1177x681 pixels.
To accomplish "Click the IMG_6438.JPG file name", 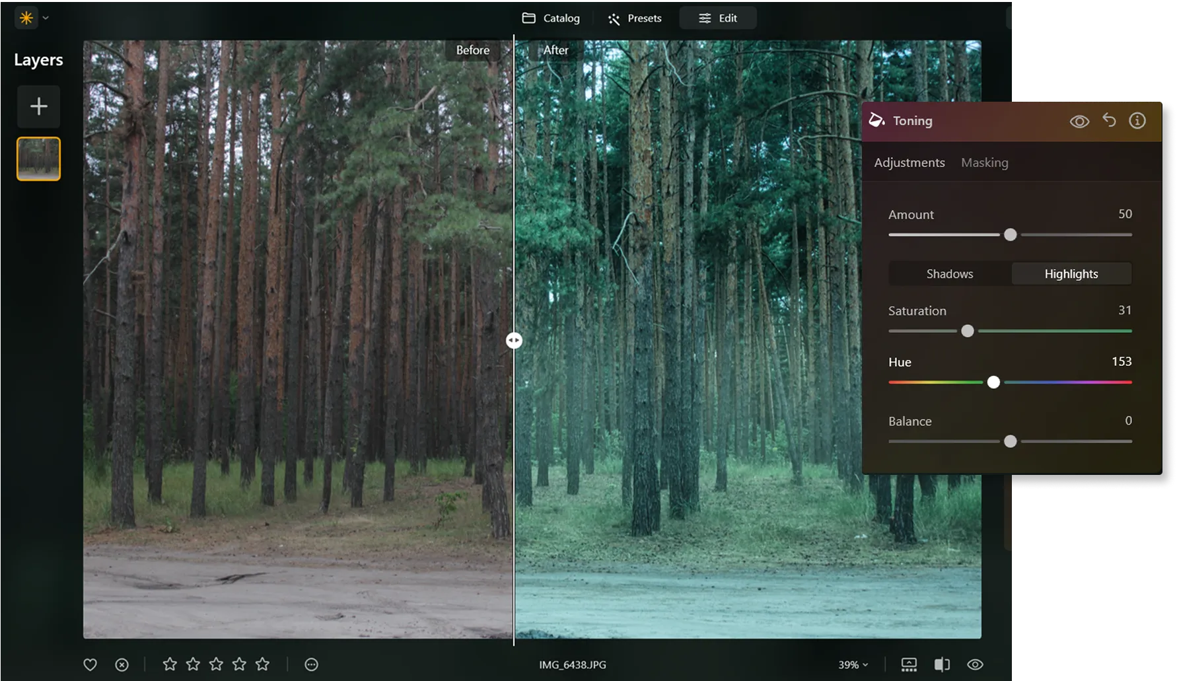I will pyautogui.click(x=573, y=664).
